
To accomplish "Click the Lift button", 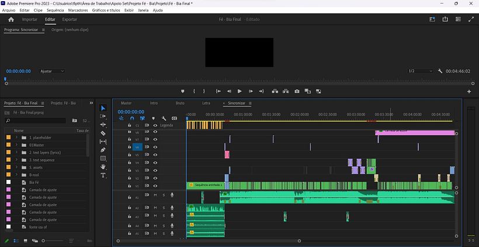I will click(275, 91).
